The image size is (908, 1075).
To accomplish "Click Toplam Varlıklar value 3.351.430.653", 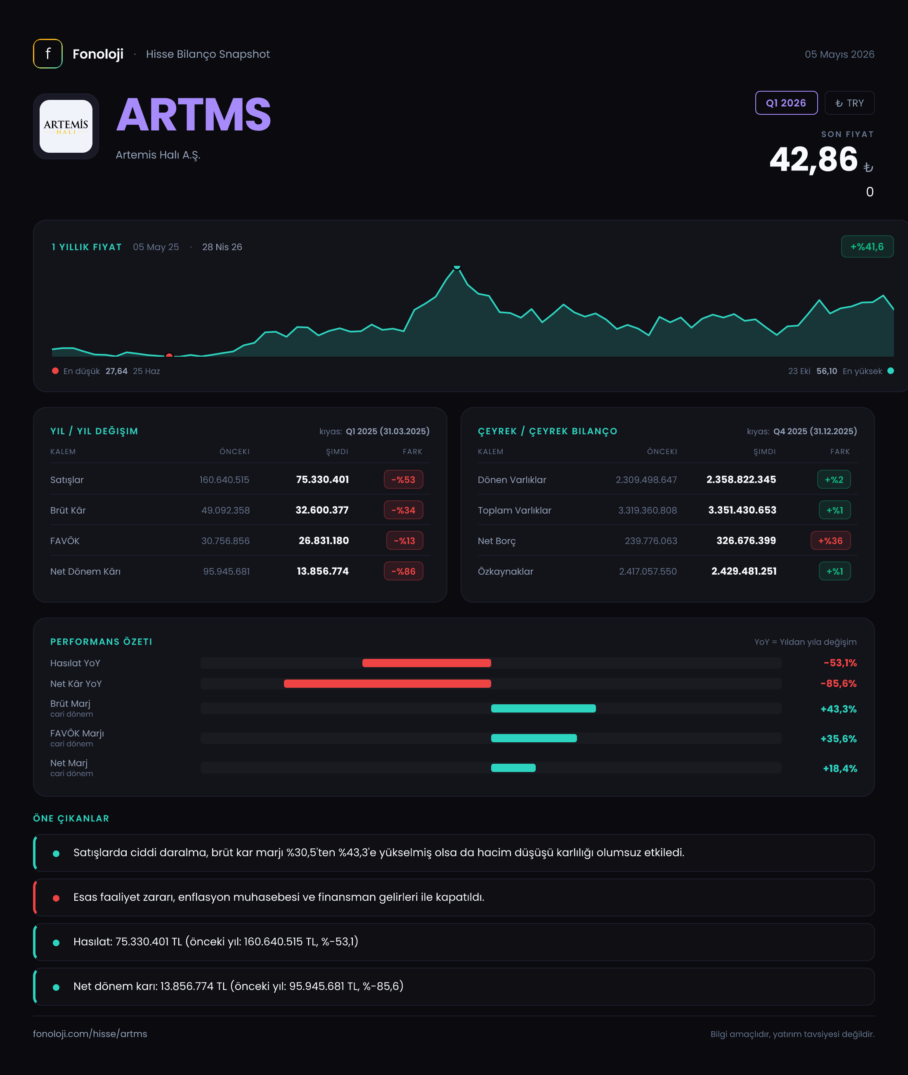I will pos(742,510).
